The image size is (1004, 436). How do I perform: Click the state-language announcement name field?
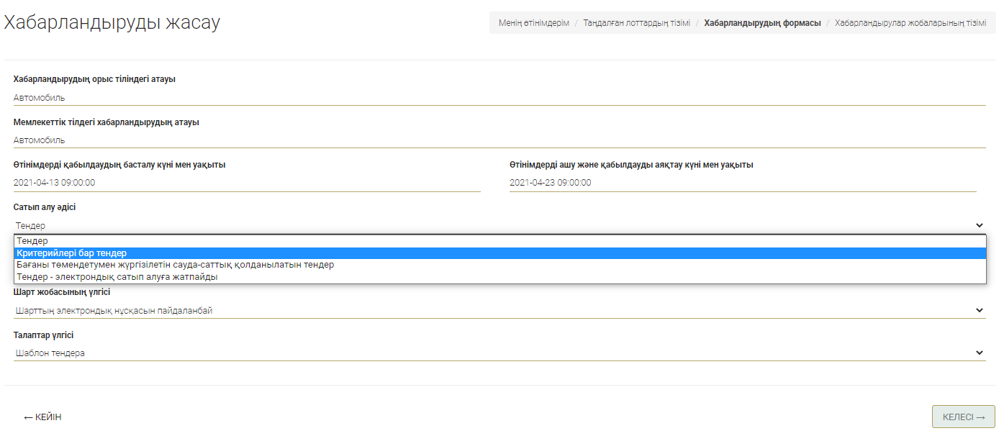[499, 140]
